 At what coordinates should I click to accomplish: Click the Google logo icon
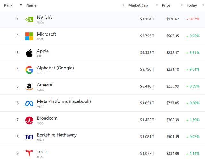pyautogui.click(x=29, y=70)
